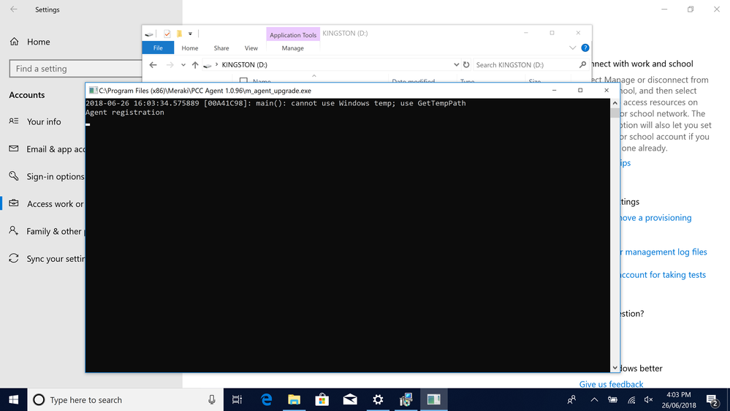Screen dimensions: 730x411
Task: Click the Home icon in Settings
Action: [x=15, y=42]
